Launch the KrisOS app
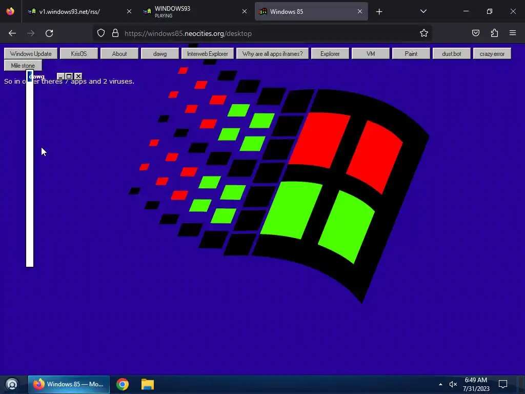The width and height of the screenshot is (525, 394). pyautogui.click(x=79, y=53)
